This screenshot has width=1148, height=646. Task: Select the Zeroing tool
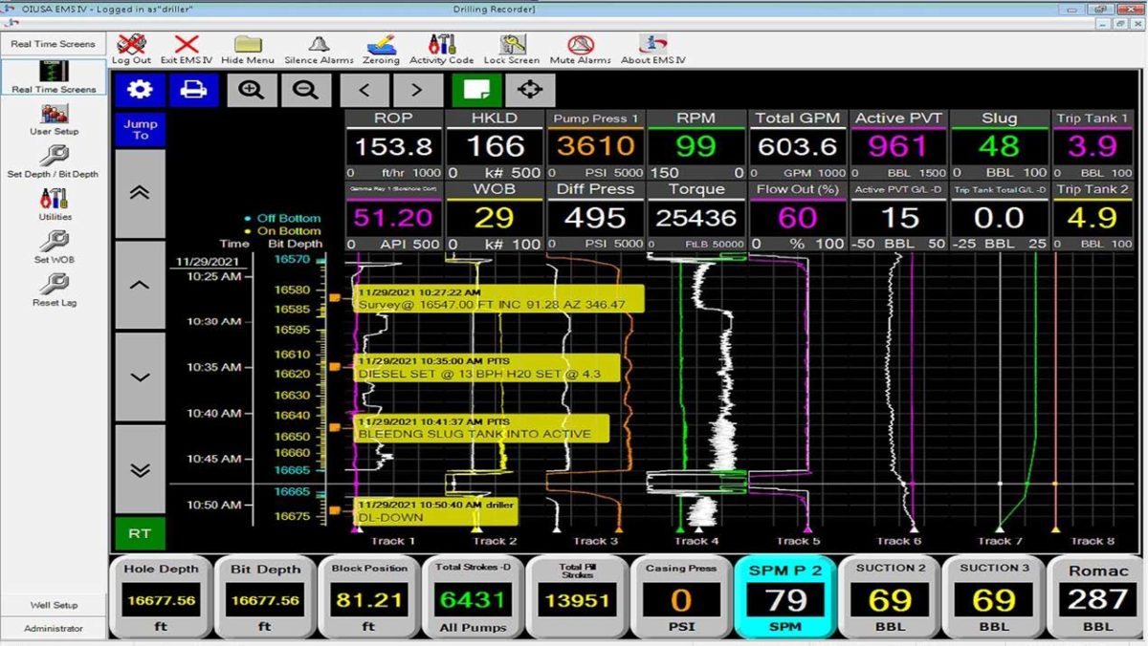tap(380, 46)
